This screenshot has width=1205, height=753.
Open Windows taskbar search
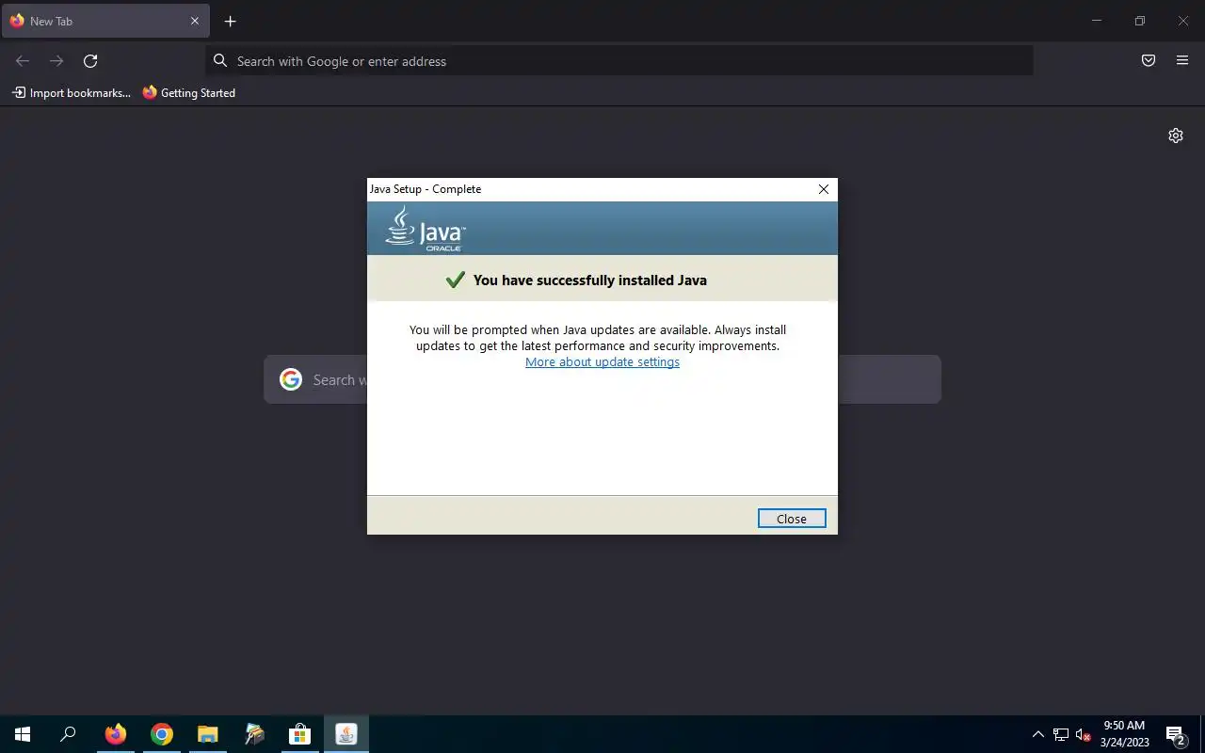tap(68, 734)
